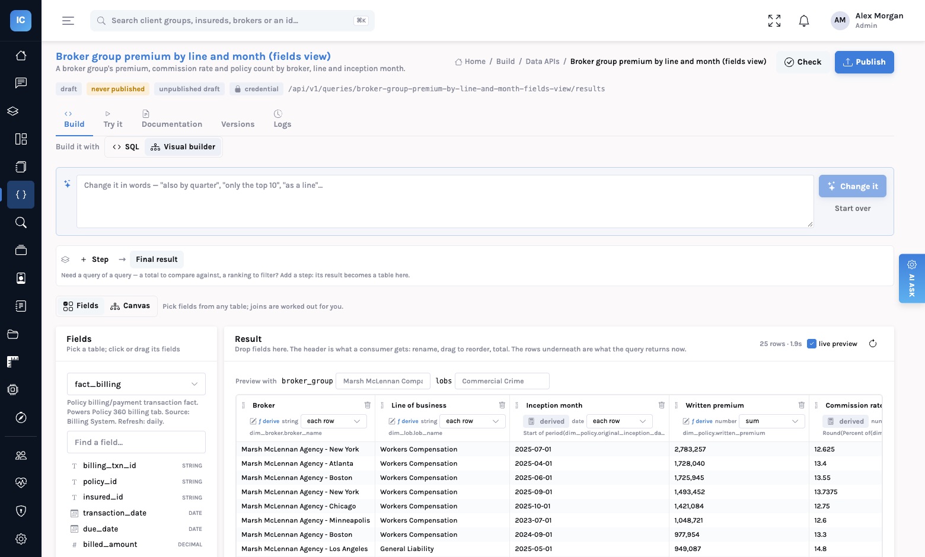The height and width of the screenshot is (557, 925).
Task: View the Logs tab
Action: point(282,119)
